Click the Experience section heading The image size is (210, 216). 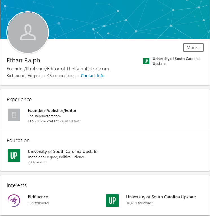pos(19,100)
